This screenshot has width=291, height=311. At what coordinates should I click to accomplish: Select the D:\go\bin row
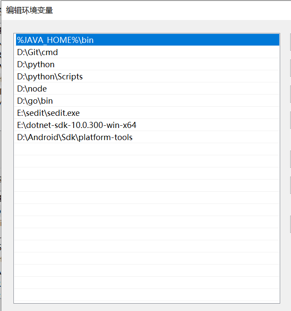[147, 101]
